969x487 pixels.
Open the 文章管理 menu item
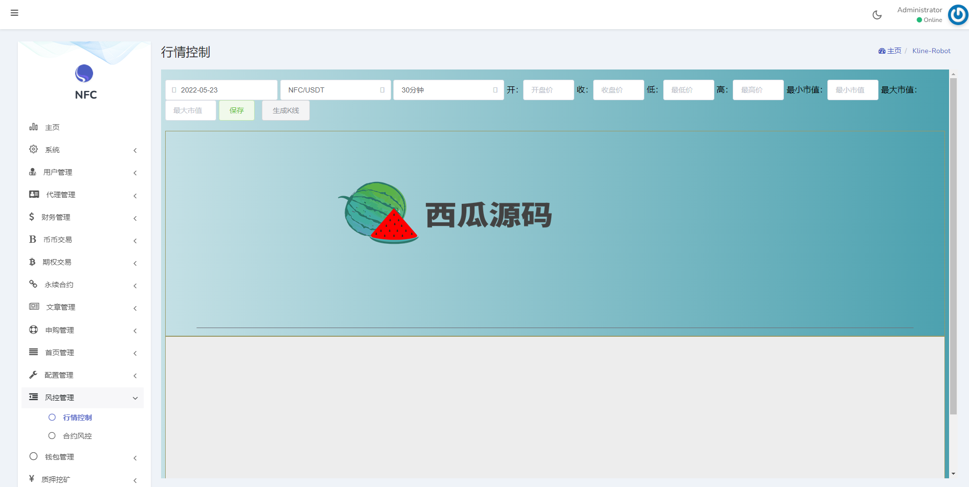point(82,307)
